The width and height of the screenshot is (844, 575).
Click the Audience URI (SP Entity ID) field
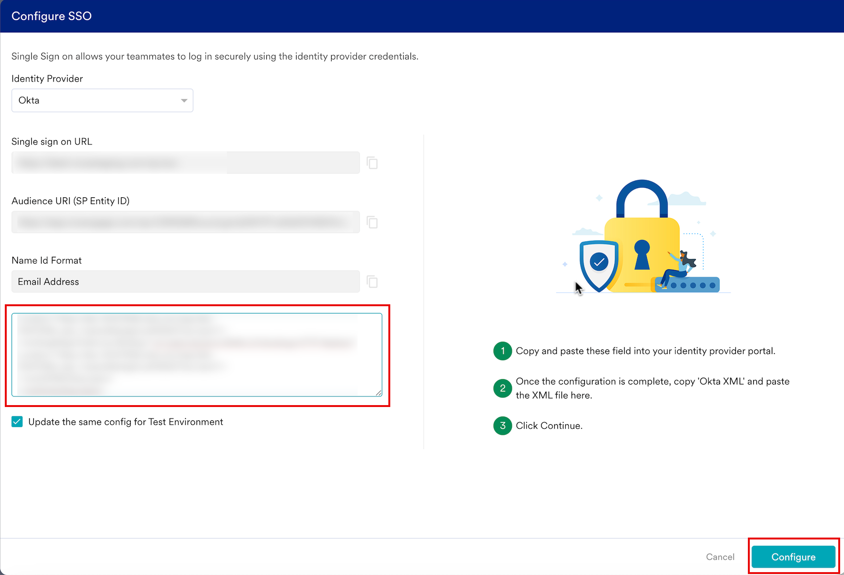click(x=186, y=222)
